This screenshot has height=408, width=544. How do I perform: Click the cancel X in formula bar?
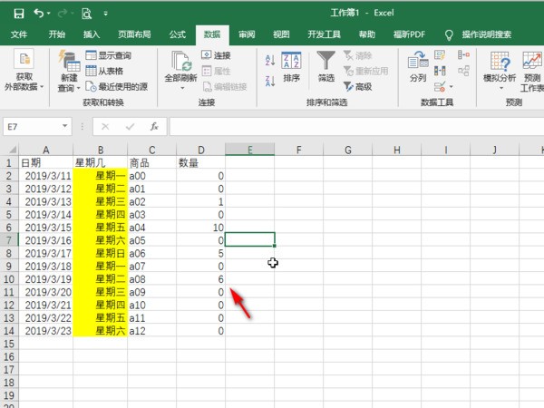[x=105, y=127]
